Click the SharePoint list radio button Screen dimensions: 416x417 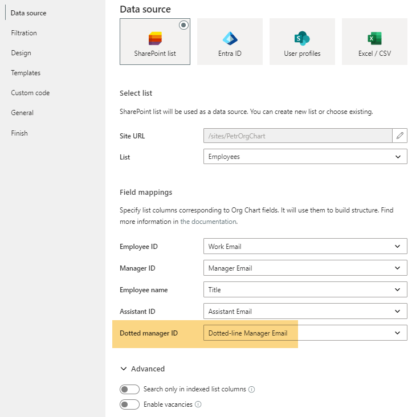(183, 25)
